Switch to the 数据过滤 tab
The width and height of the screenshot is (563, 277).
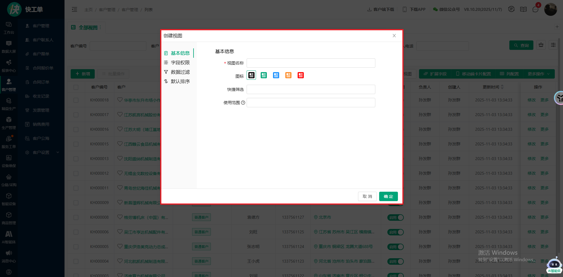click(180, 72)
